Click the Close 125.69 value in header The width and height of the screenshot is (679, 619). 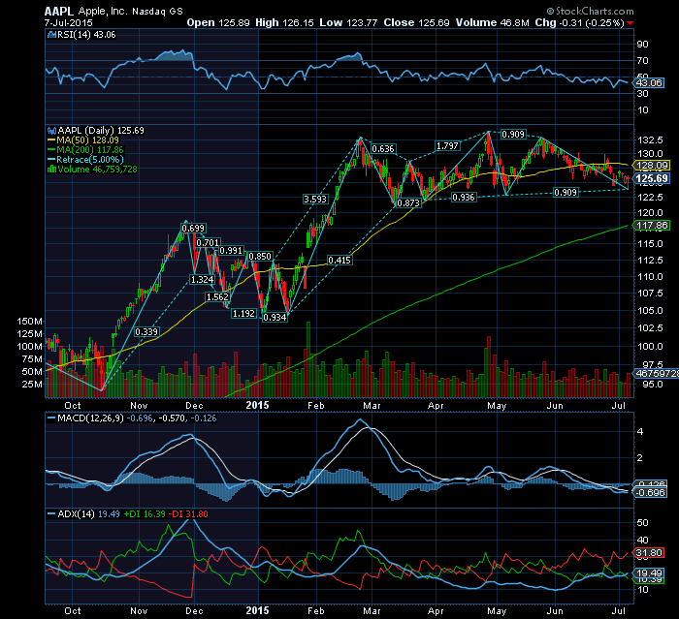416,22
